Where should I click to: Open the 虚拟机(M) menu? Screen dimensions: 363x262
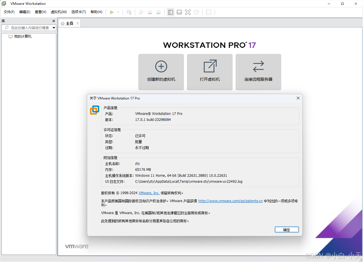(59, 12)
